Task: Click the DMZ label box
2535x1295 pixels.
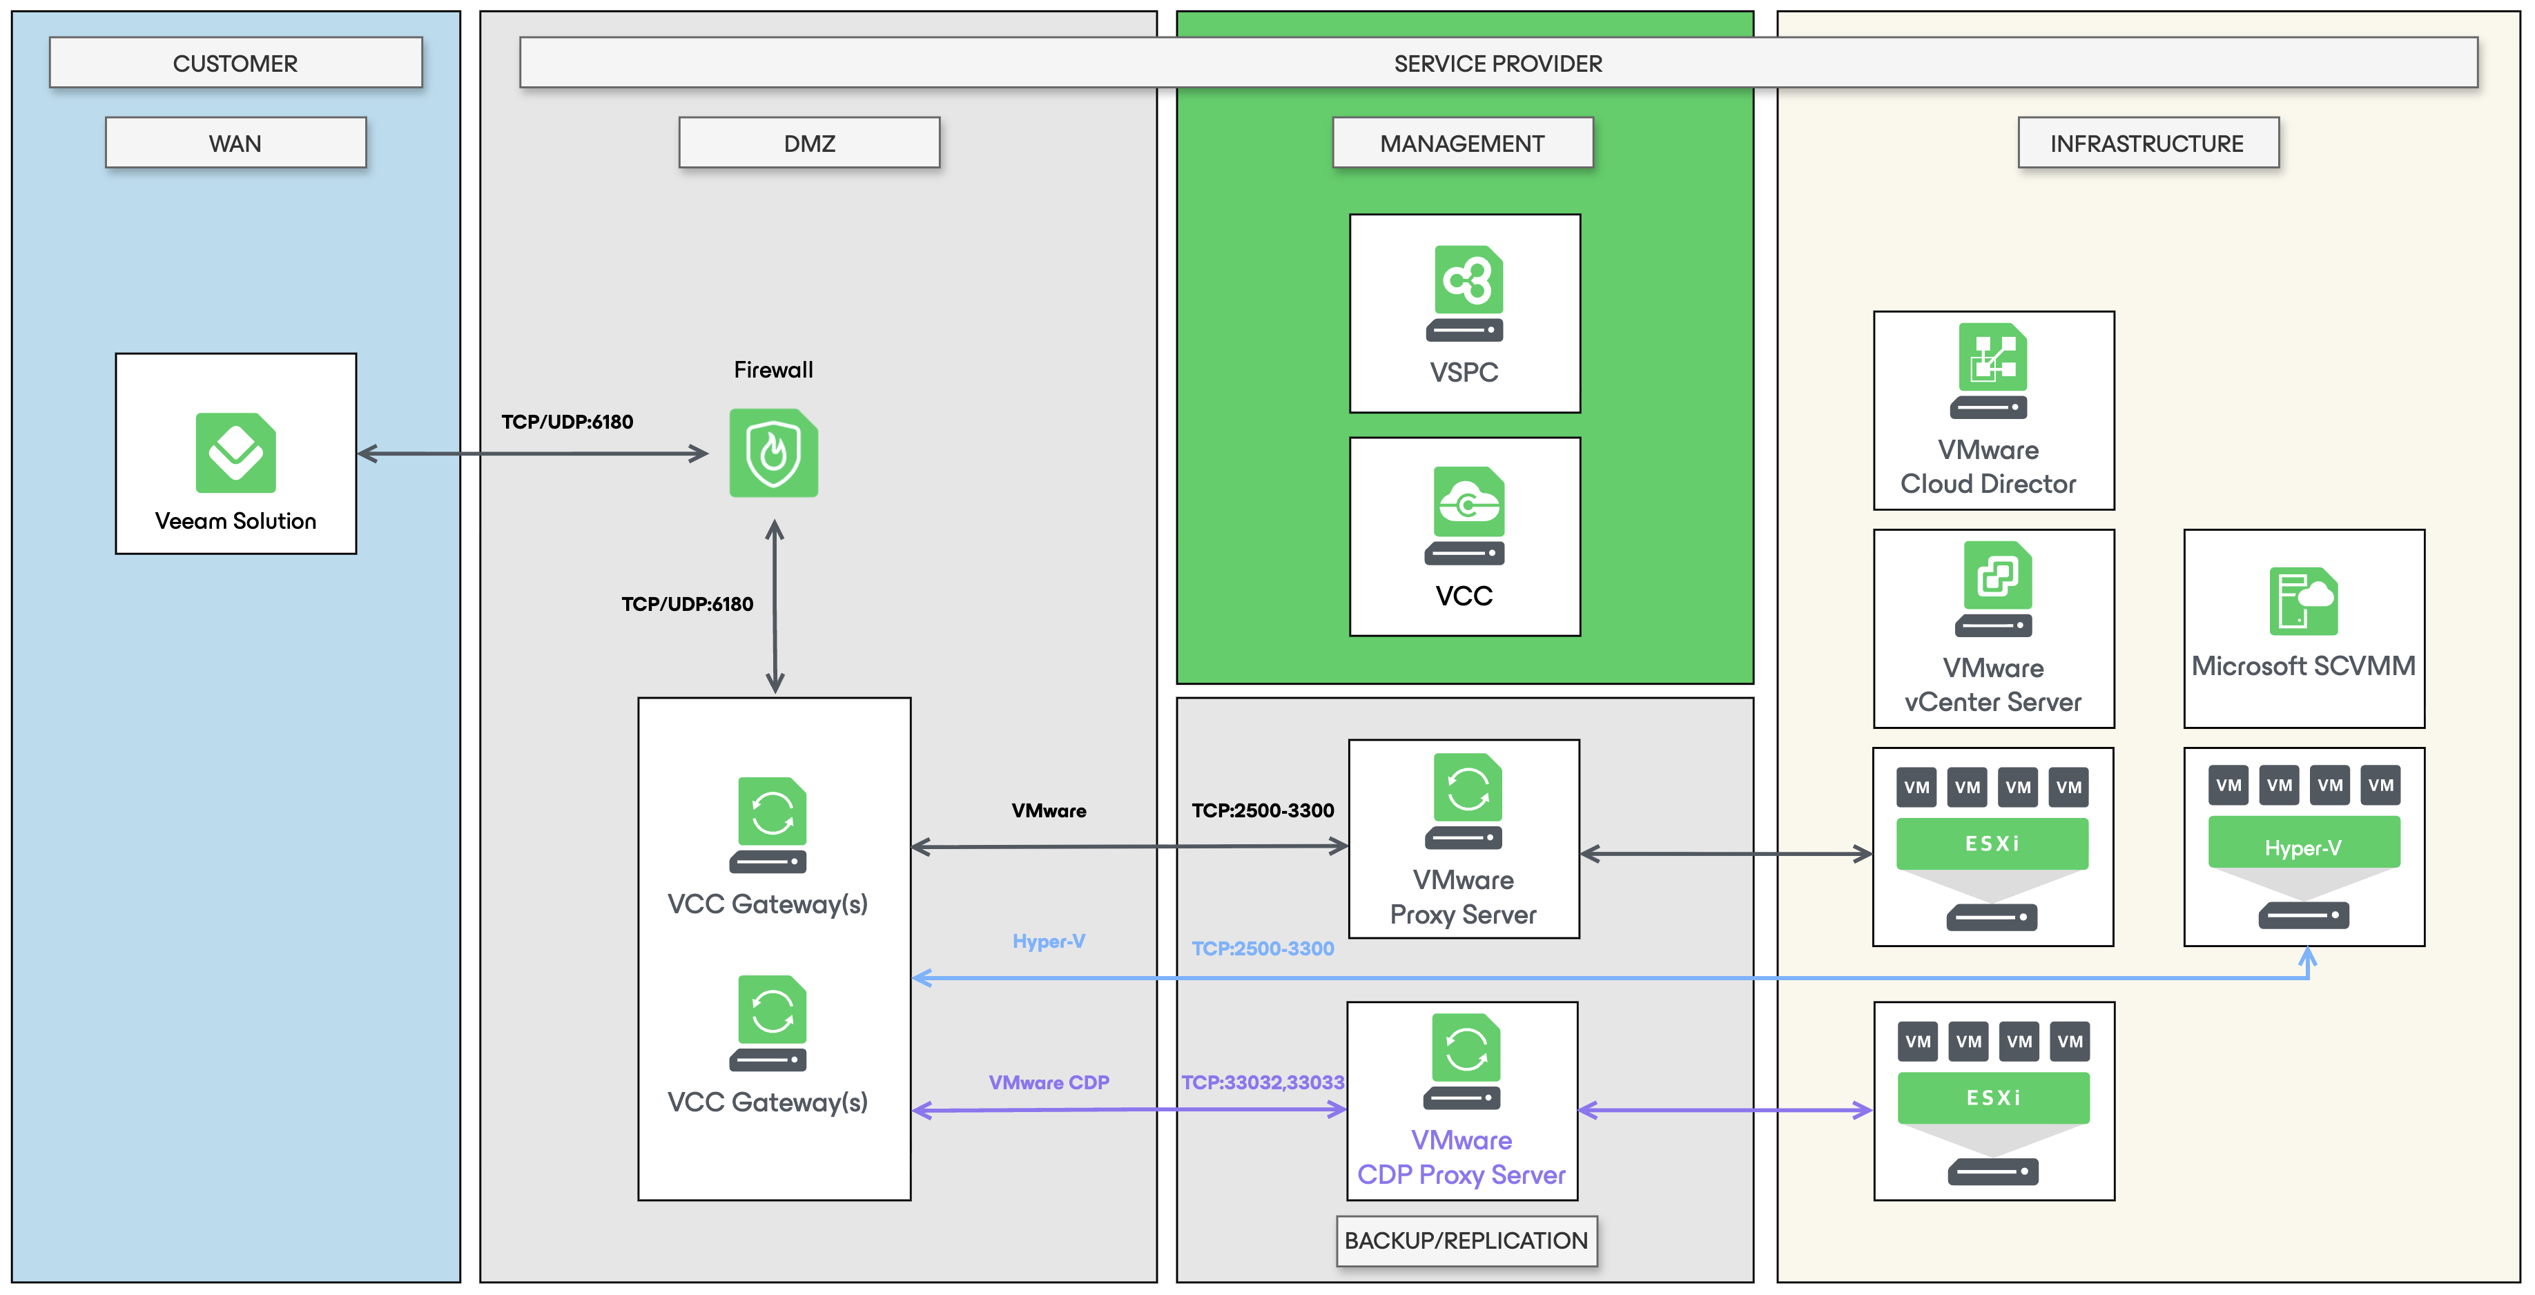Action: point(810,143)
